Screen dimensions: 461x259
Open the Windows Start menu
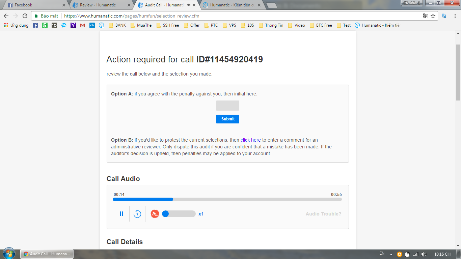tap(9, 254)
